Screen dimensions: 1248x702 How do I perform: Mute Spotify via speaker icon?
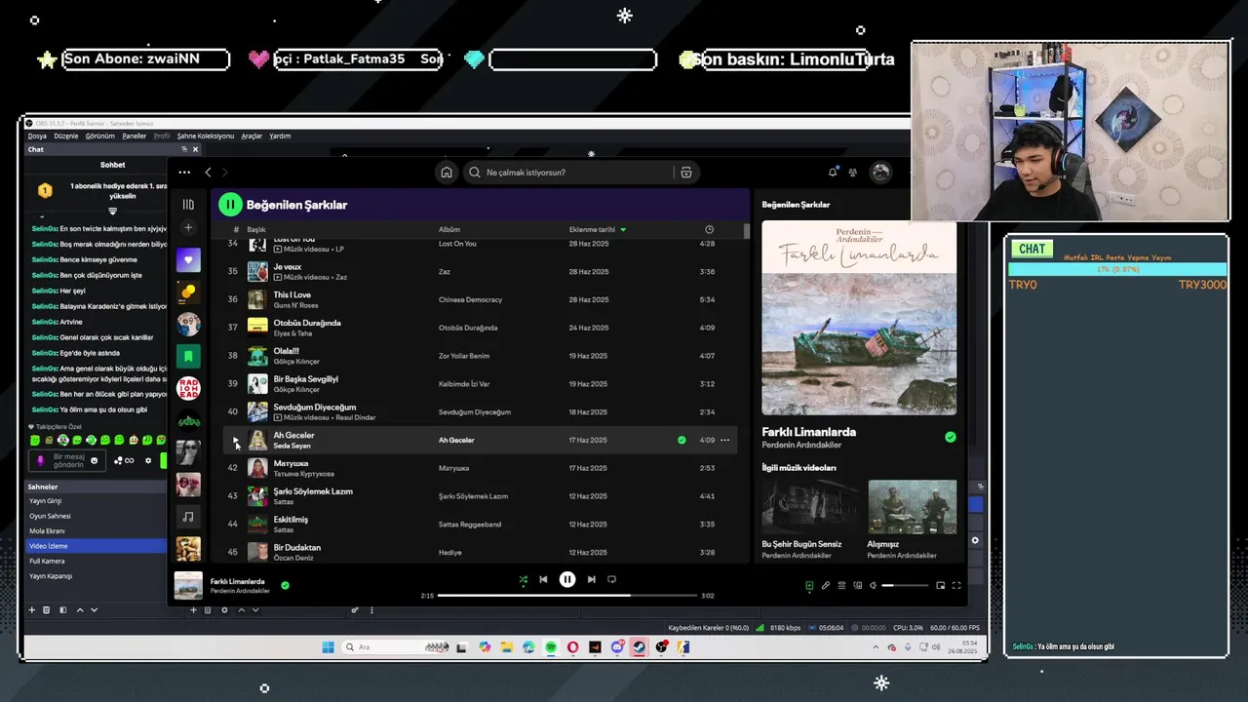pos(874,585)
